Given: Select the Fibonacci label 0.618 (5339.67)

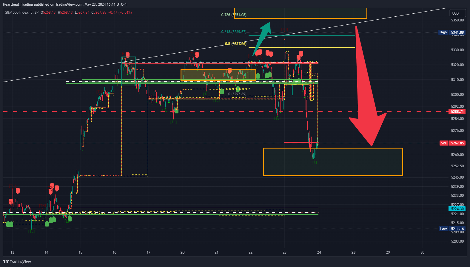Looking at the screenshot, I should [x=234, y=32].
